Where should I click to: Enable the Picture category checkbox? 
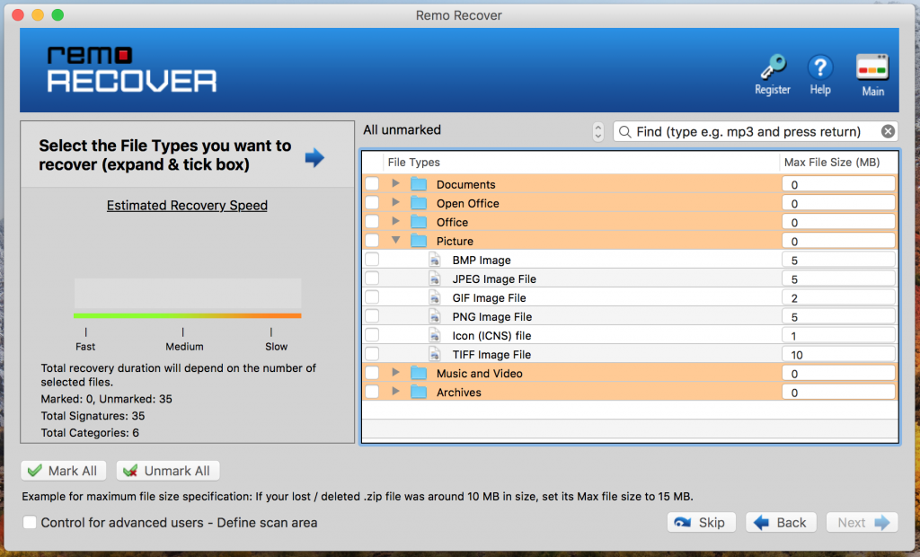[x=372, y=241]
